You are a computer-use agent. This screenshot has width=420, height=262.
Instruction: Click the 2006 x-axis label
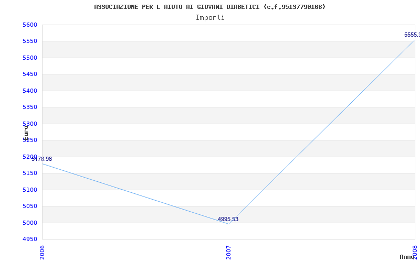coord(42,253)
